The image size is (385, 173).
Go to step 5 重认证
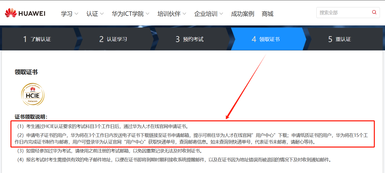345,39
